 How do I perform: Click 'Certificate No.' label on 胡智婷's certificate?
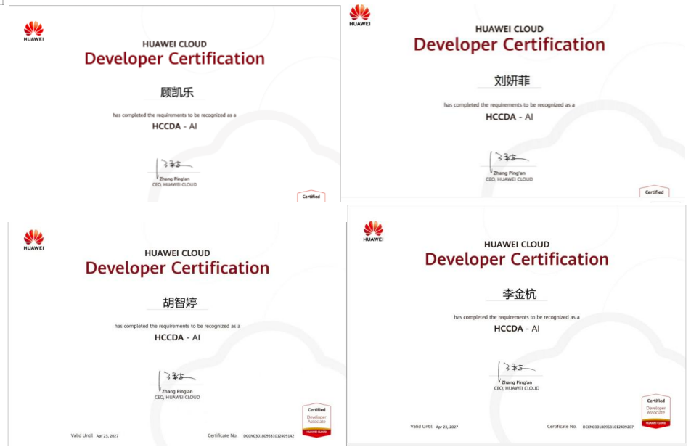[x=223, y=435]
